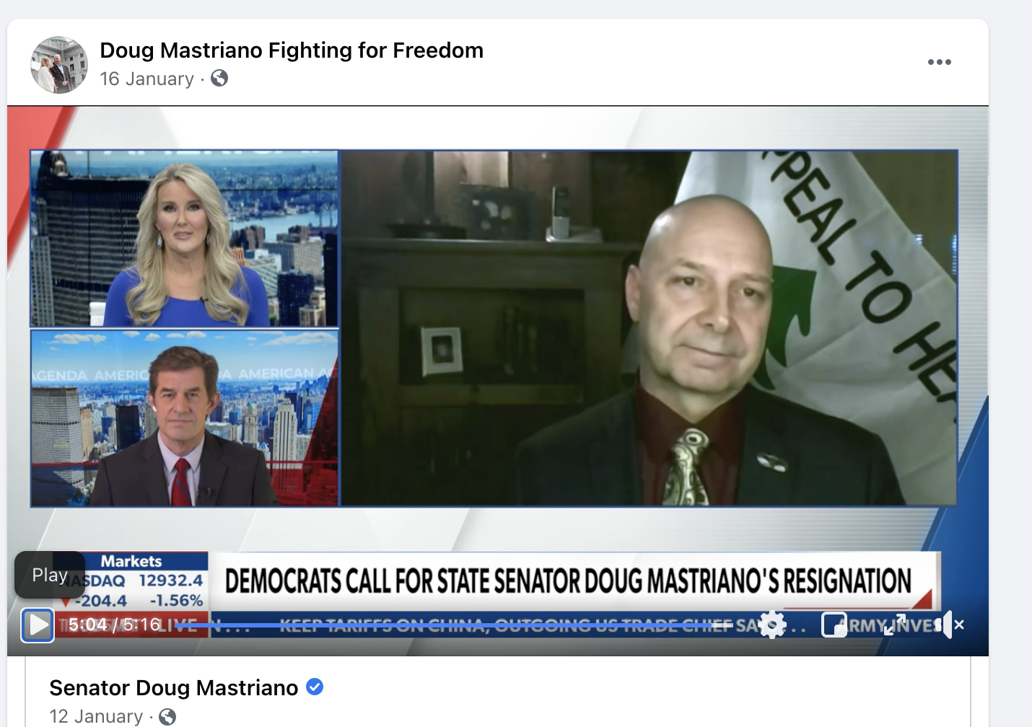Click globe privacy icon beside 16 January

[219, 78]
